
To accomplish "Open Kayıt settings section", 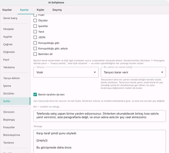I will click(x=15, y=60).
